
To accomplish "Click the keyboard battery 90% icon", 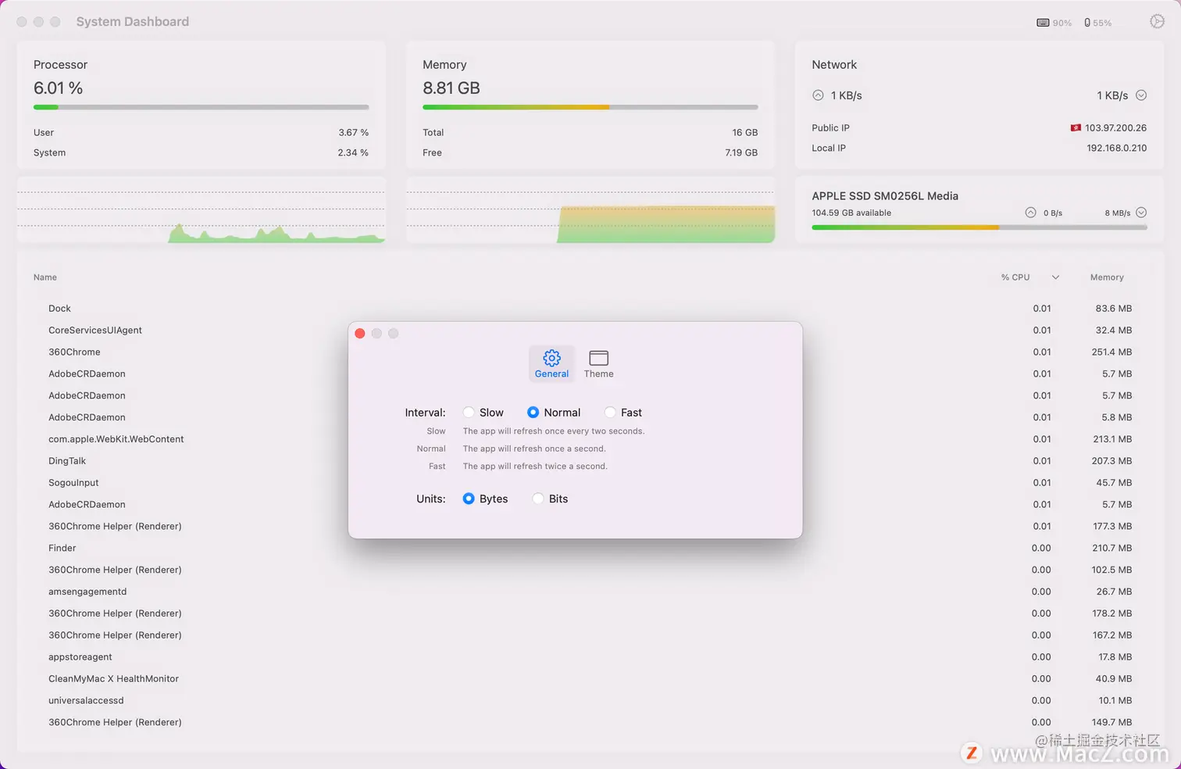I will pyautogui.click(x=1043, y=23).
